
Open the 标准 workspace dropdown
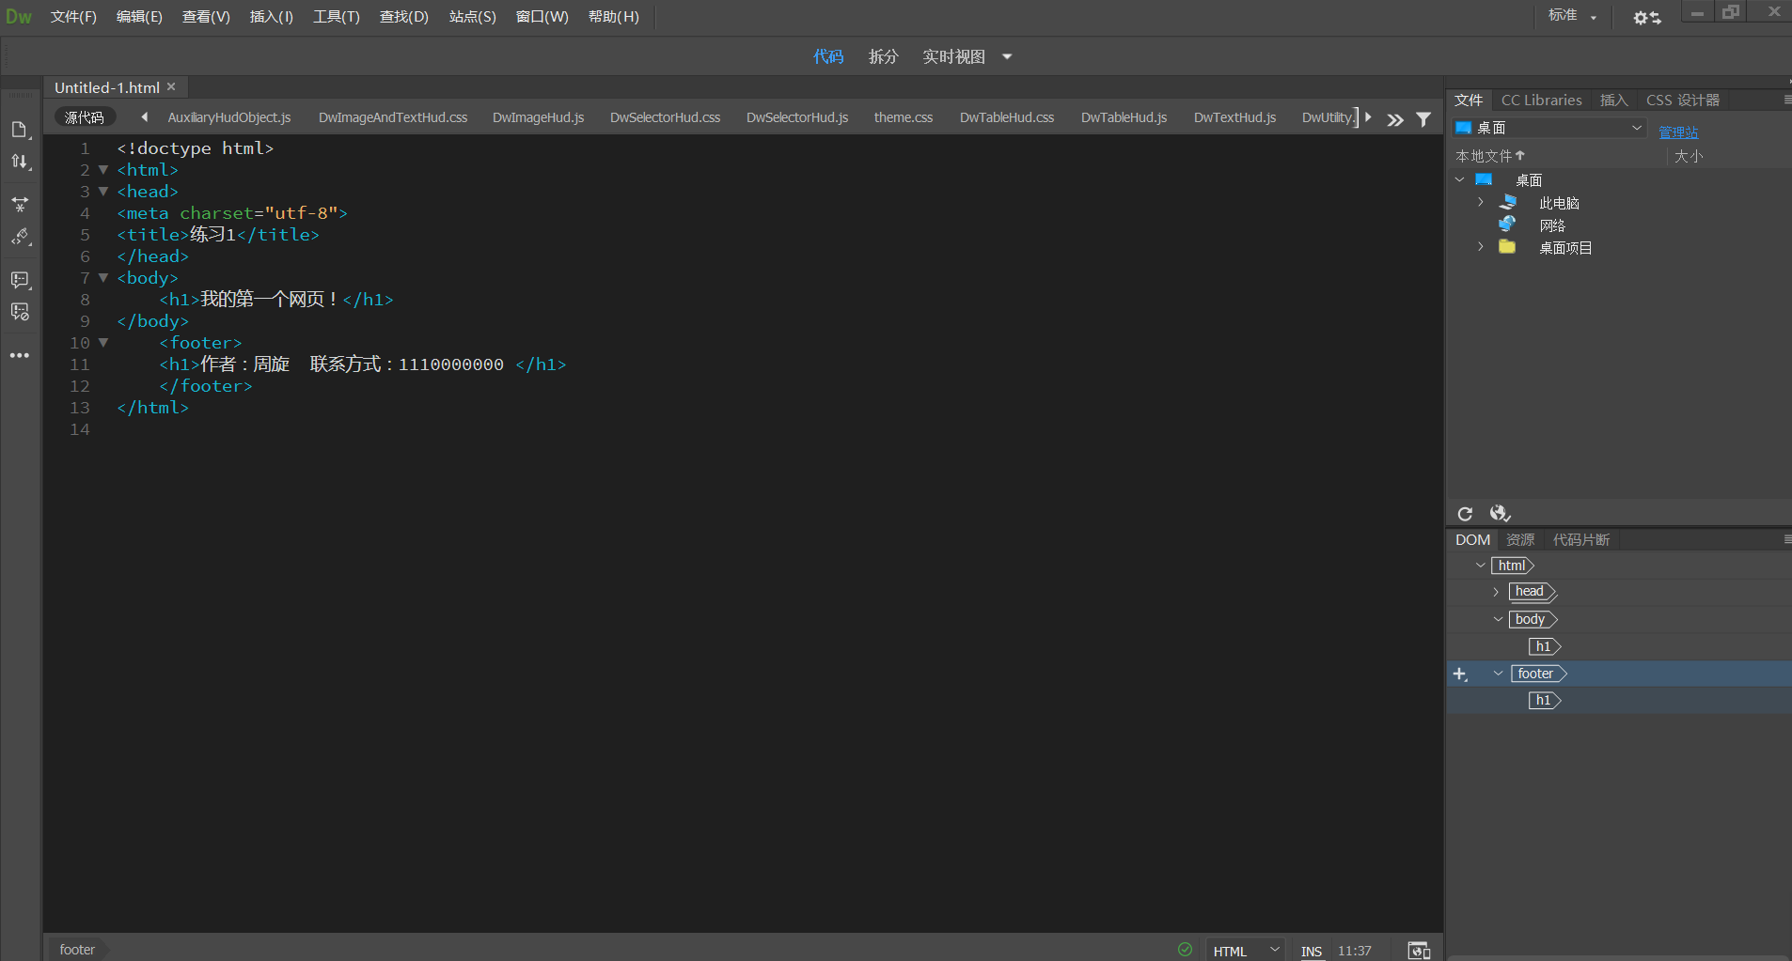click(1572, 16)
